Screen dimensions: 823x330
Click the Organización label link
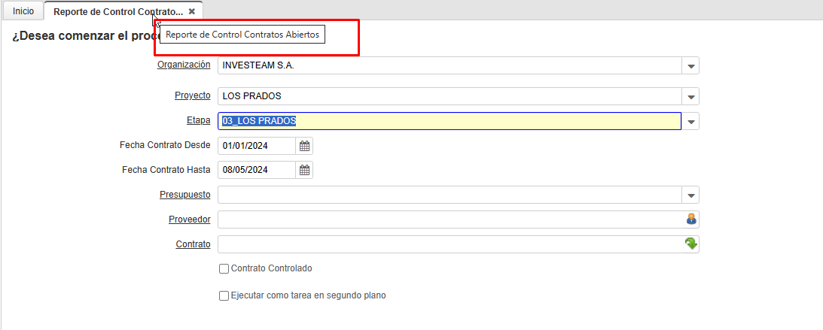coord(184,65)
